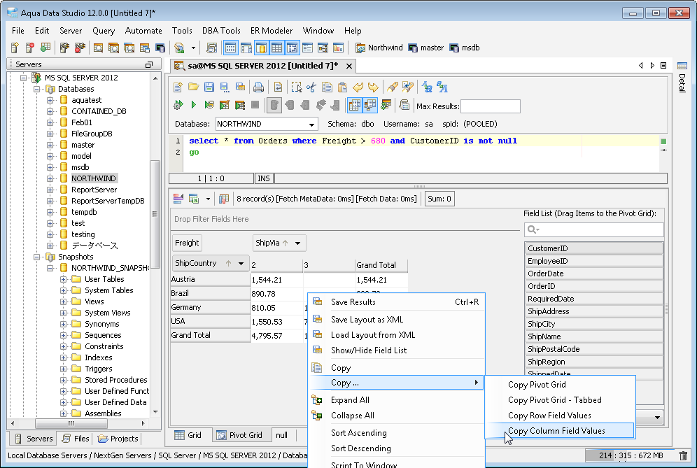Open the ShipCountry field filter dropdown
The image size is (697, 468).
click(x=242, y=264)
